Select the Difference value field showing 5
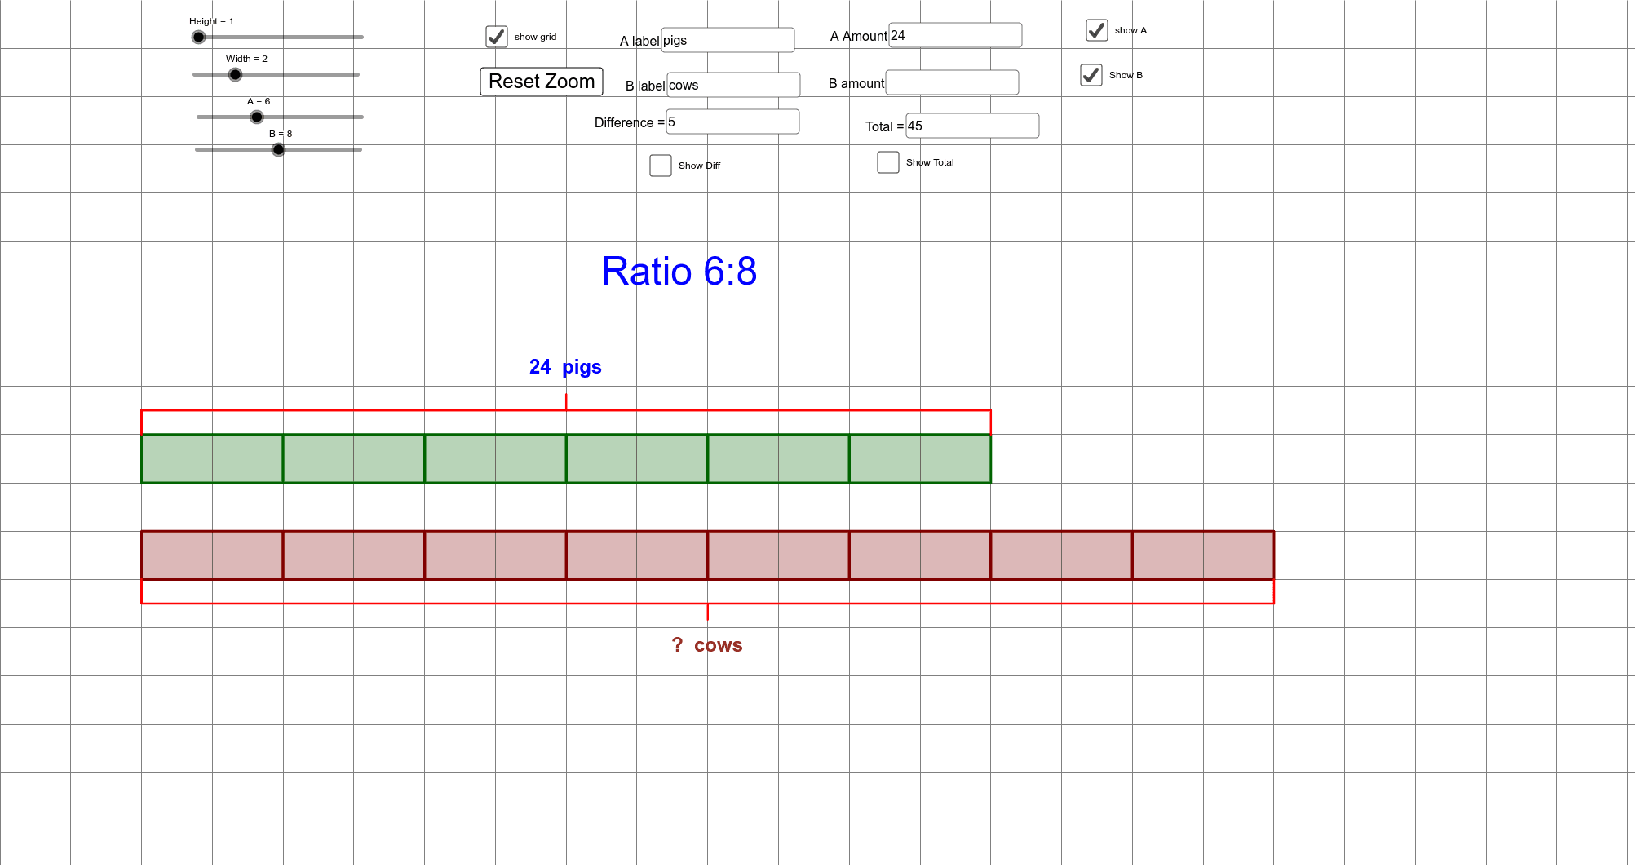 [x=732, y=121]
